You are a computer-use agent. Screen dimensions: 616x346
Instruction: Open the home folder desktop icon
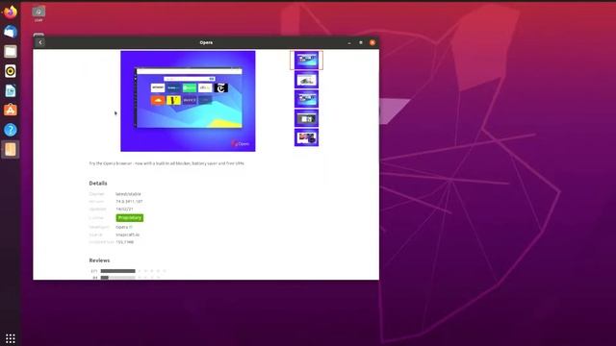coord(38,13)
